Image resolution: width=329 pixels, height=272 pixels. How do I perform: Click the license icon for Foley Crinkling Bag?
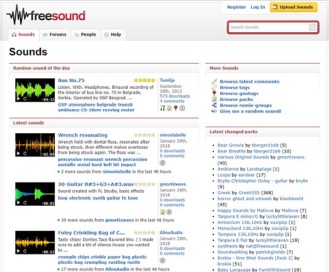click(x=163, y=260)
